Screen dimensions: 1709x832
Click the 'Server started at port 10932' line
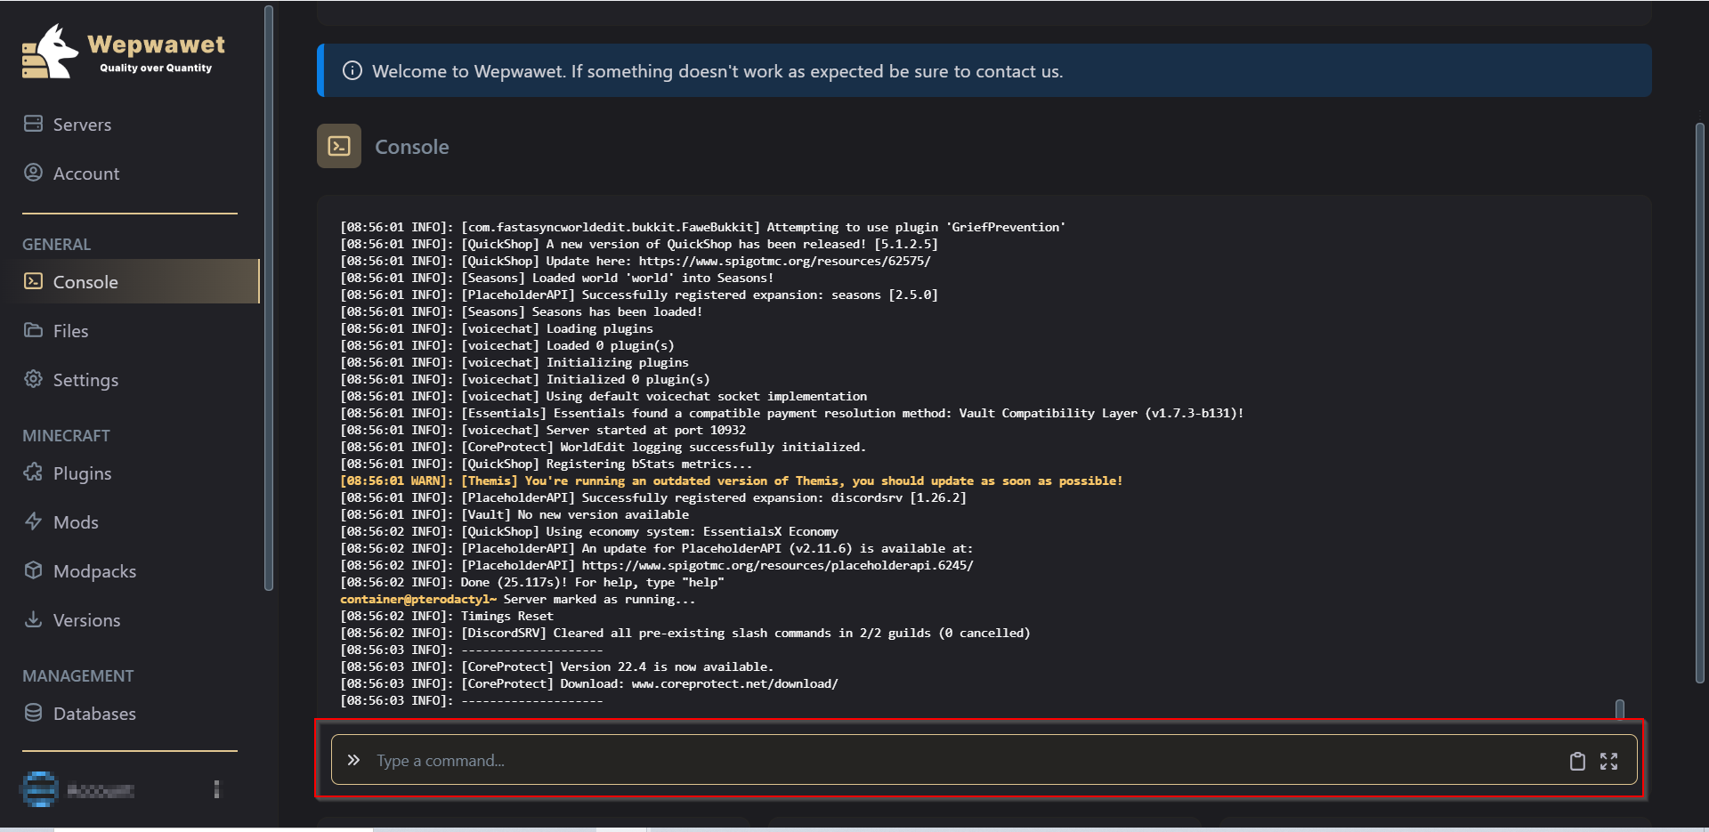[543, 430]
